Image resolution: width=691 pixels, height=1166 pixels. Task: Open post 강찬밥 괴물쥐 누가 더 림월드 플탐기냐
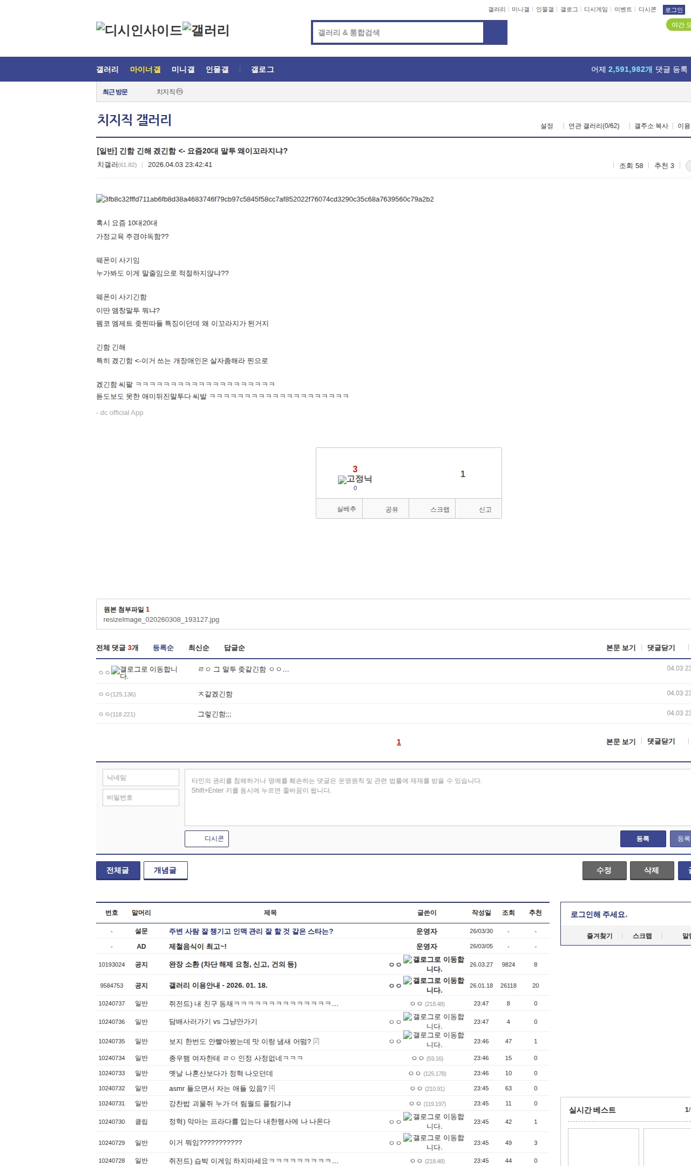pos(230,1103)
